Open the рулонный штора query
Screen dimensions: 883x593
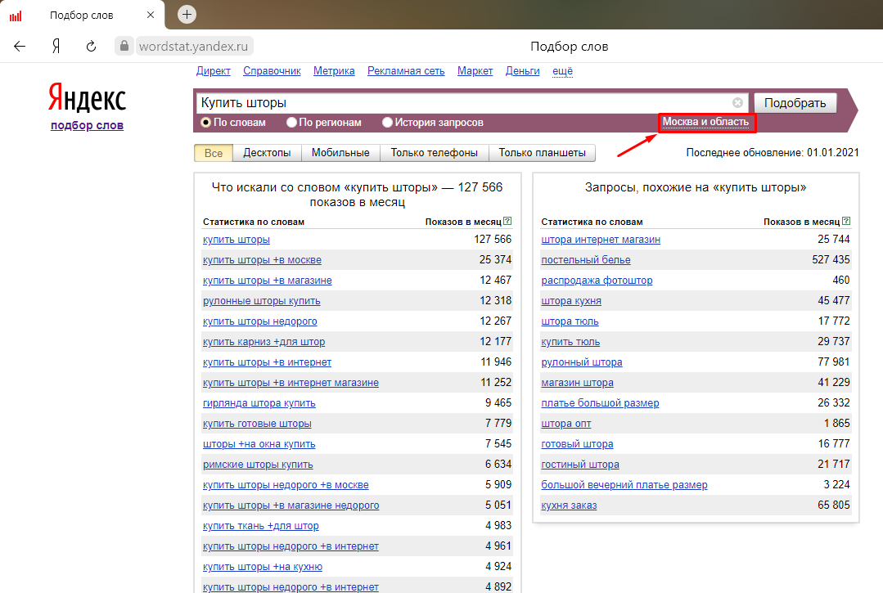[x=582, y=362]
